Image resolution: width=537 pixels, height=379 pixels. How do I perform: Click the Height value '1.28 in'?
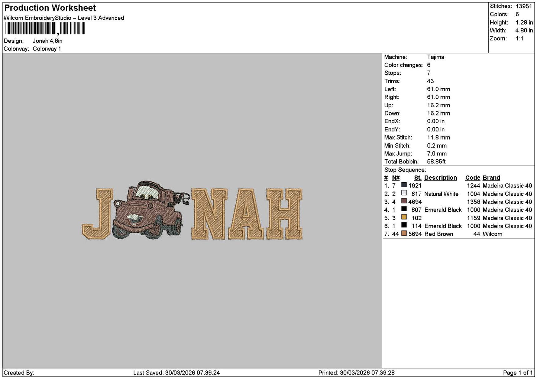(x=524, y=22)
